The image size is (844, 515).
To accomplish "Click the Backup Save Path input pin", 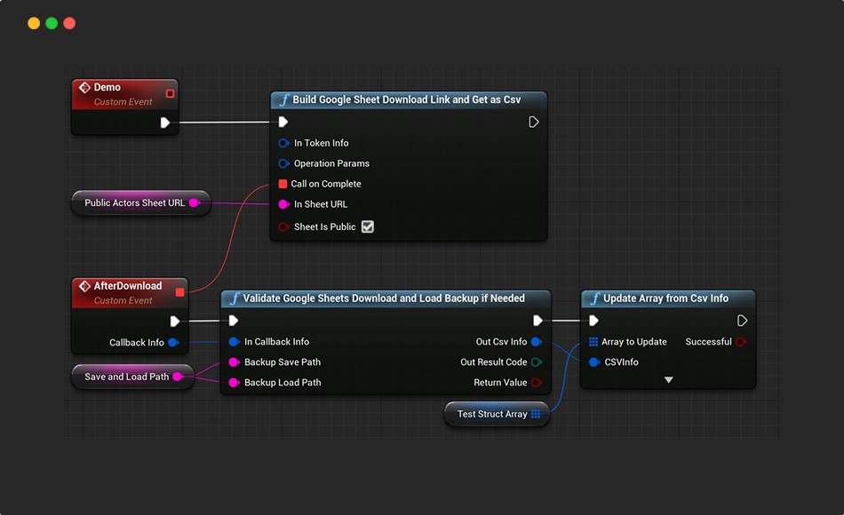I will click(235, 362).
